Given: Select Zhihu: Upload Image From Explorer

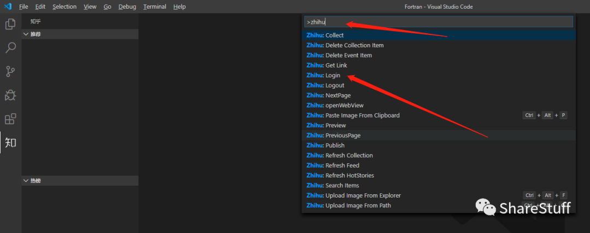Looking at the screenshot, I should (x=439, y=195).
